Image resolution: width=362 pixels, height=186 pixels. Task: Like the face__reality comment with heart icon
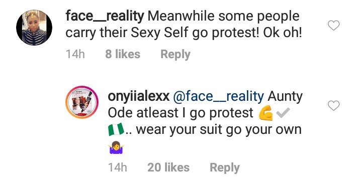coord(334,26)
